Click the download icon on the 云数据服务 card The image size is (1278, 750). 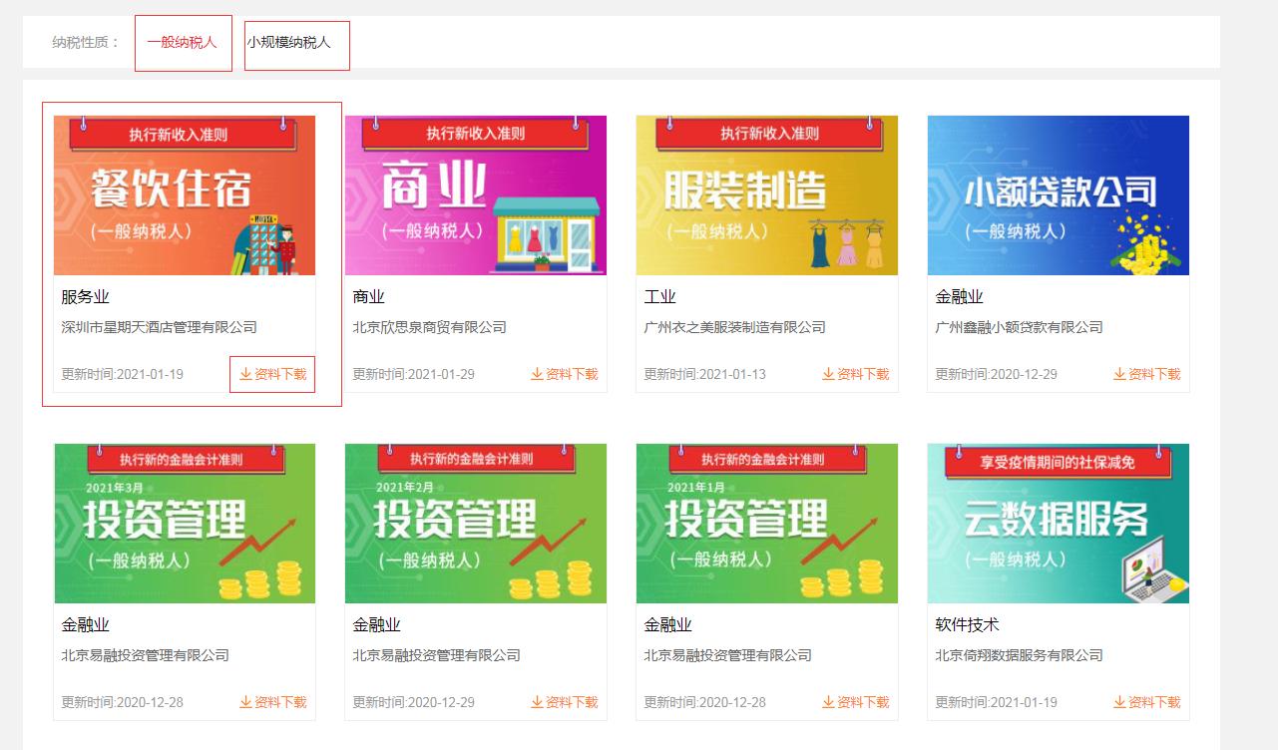1119,702
